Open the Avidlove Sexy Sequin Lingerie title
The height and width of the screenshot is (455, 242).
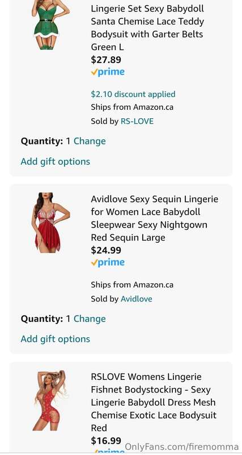click(x=154, y=218)
